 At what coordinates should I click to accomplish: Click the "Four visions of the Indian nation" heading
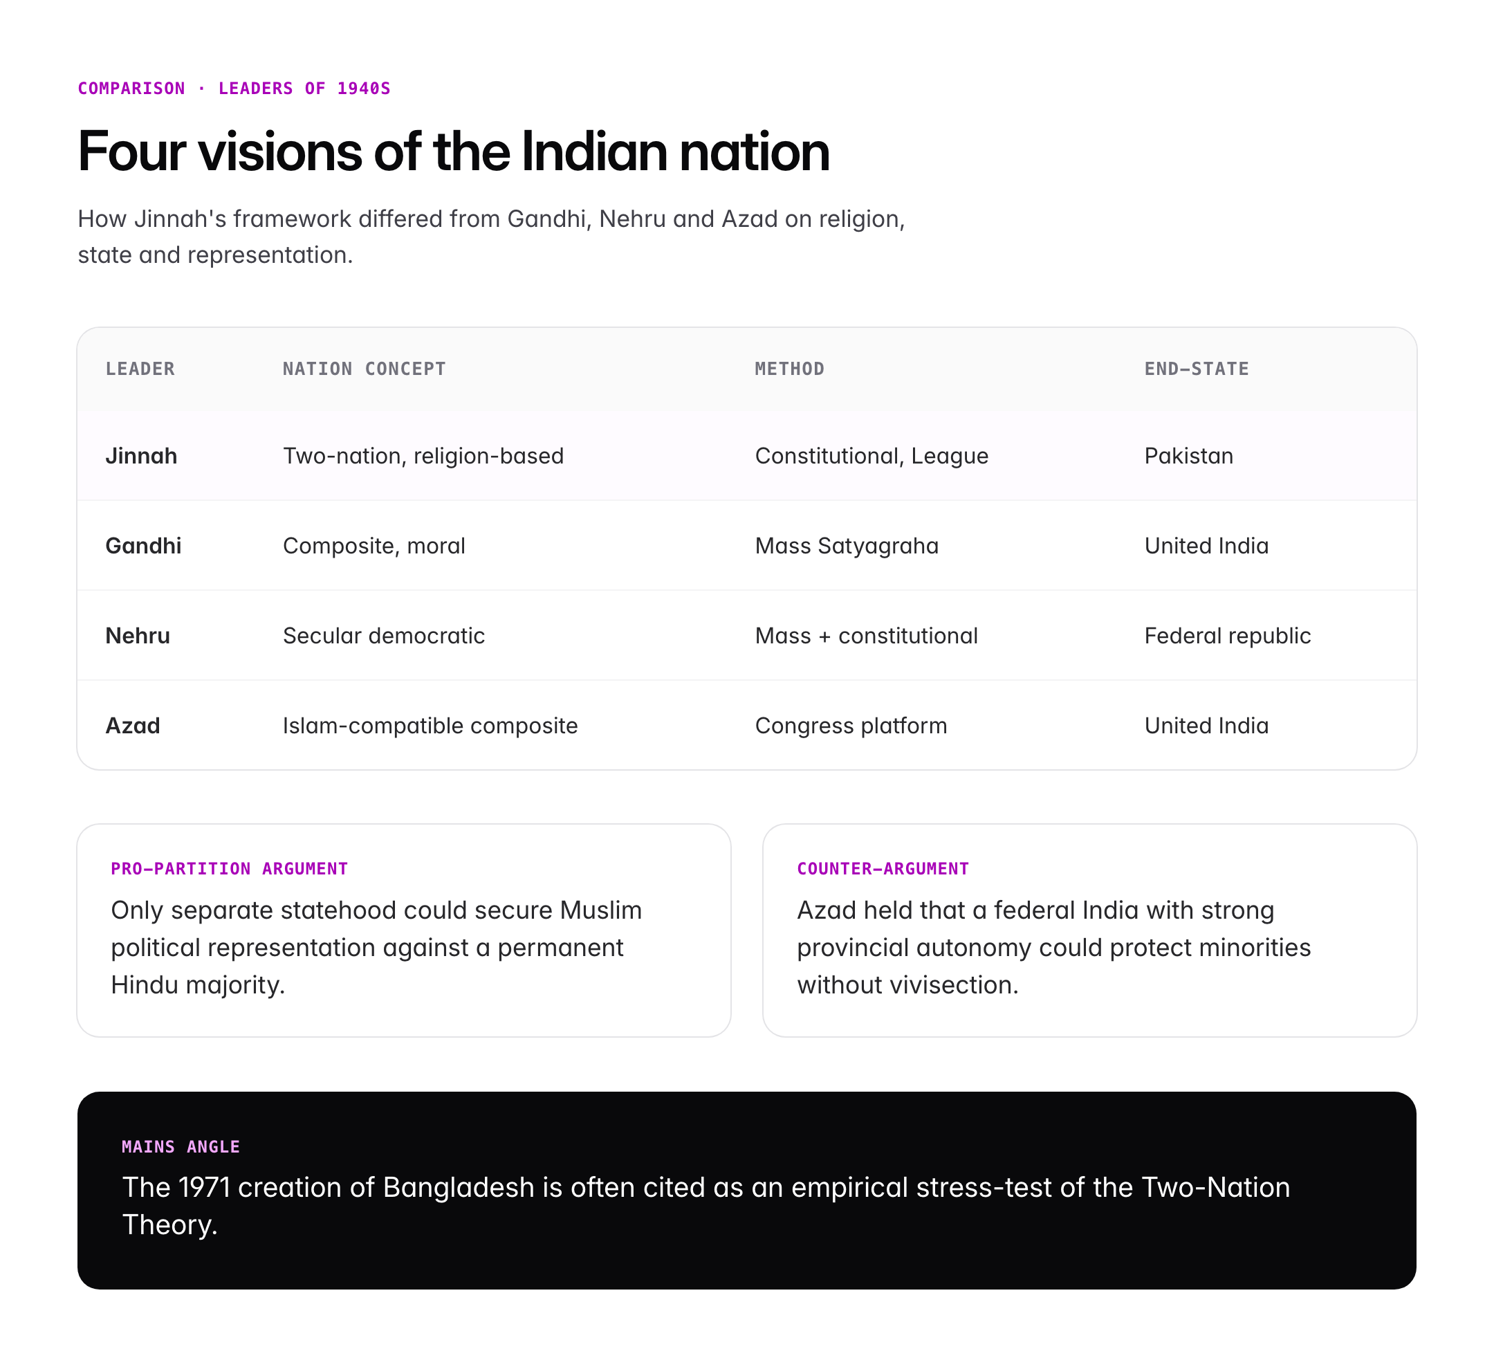tap(453, 152)
